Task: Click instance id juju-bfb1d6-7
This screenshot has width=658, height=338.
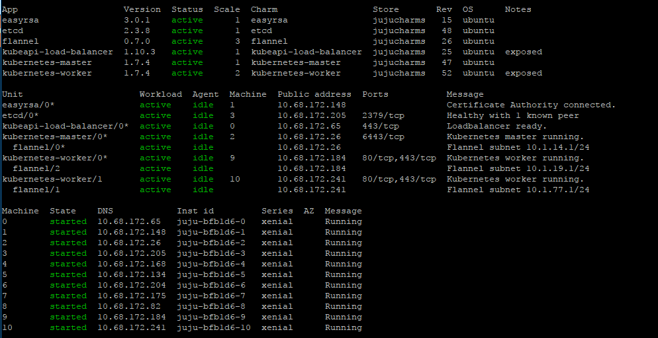Action: (211, 296)
